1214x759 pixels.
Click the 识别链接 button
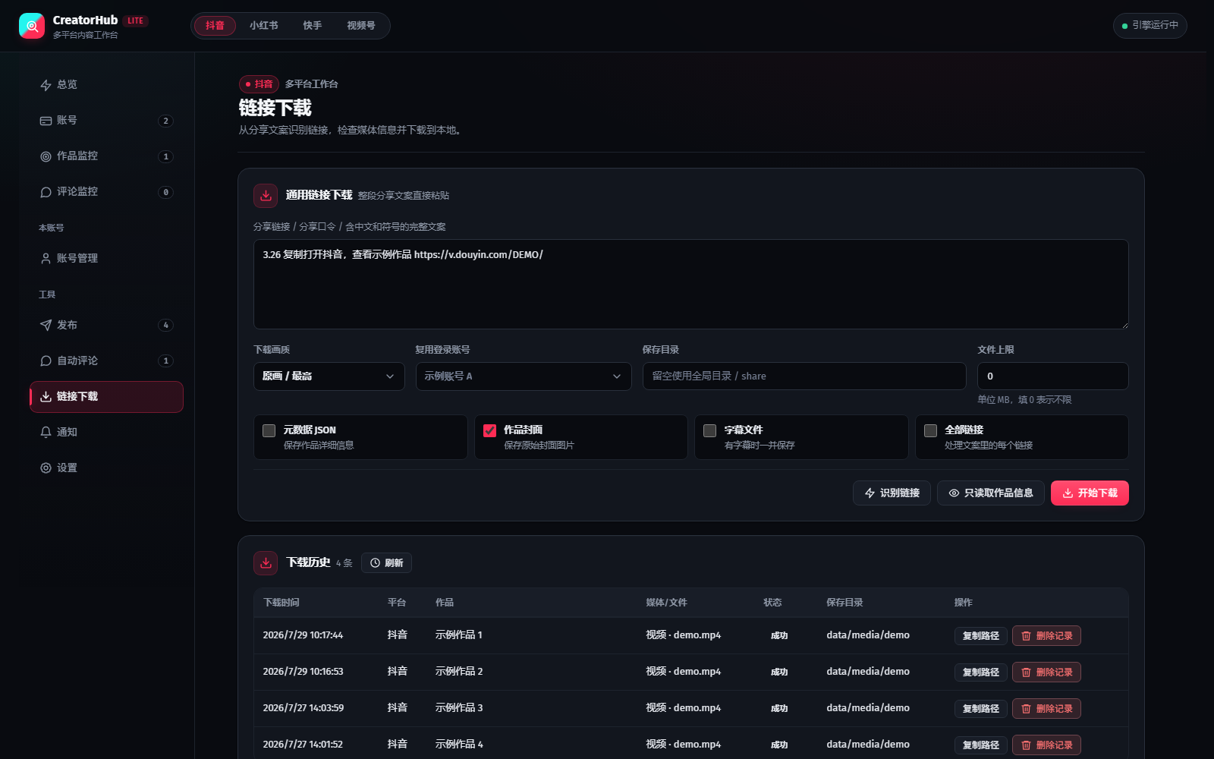(892, 493)
